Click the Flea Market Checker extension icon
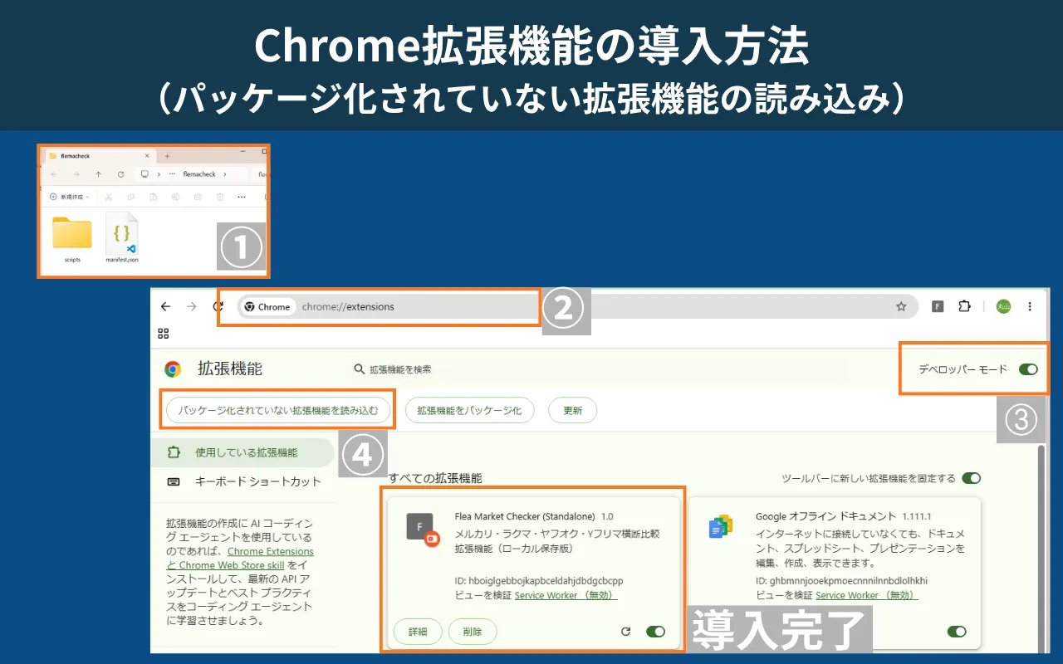1063x664 pixels. (420, 528)
